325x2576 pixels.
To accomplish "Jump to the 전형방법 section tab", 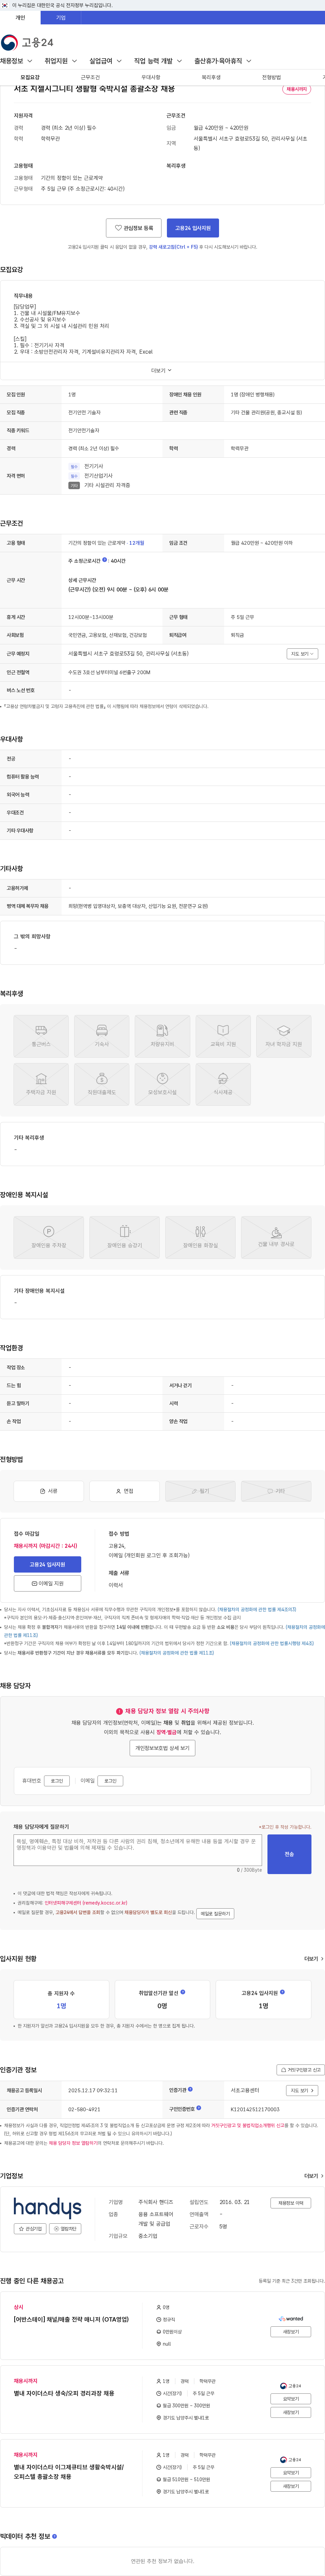I will [x=271, y=77].
